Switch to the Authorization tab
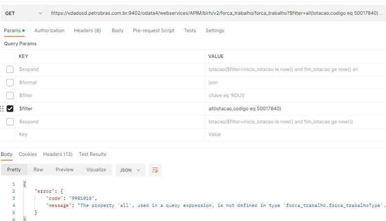This screenshot has width=386, height=221. click(x=49, y=31)
